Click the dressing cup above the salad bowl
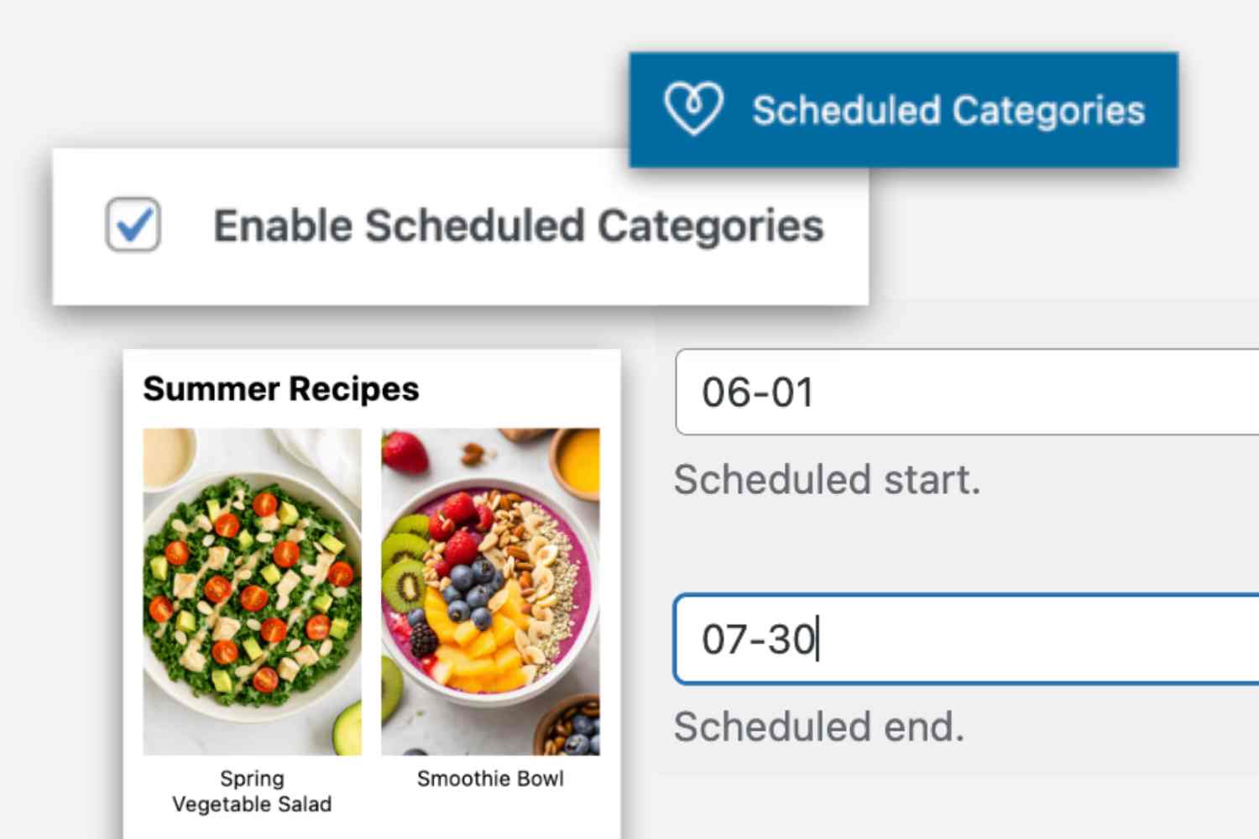The height and width of the screenshot is (839, 1259). click(x=166, y=457)
